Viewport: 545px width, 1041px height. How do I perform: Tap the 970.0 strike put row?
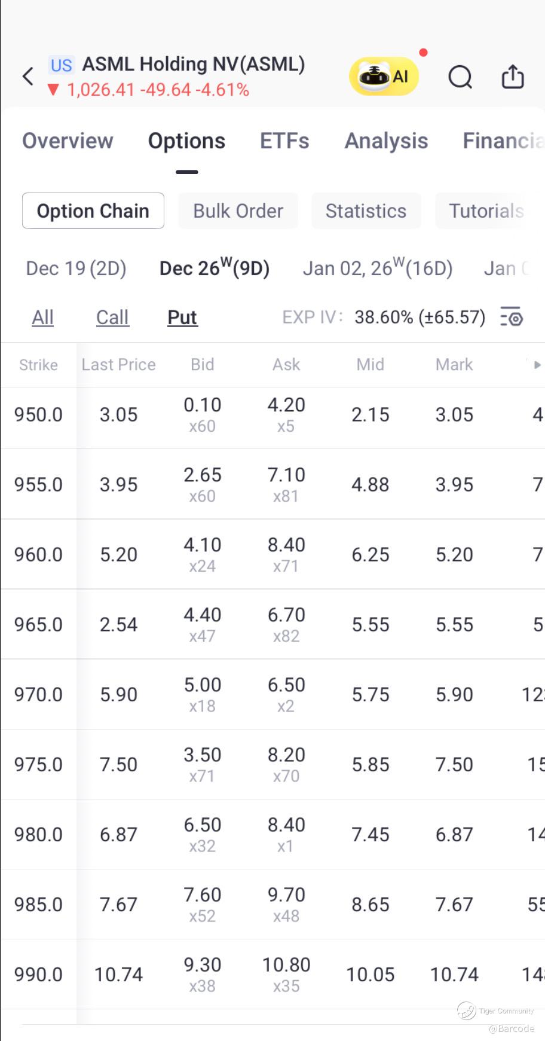(38, 694)
